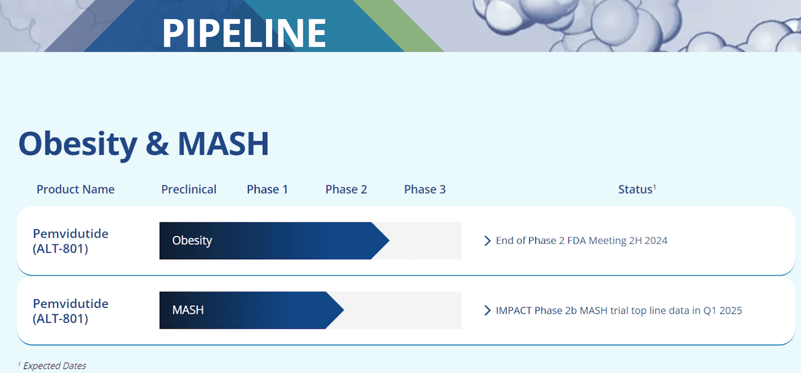The image size is (801, 373).
Task: Click the chevron beside IMPACT Phase 2b status
Action: pyautogui.click(x=487, y=310)
